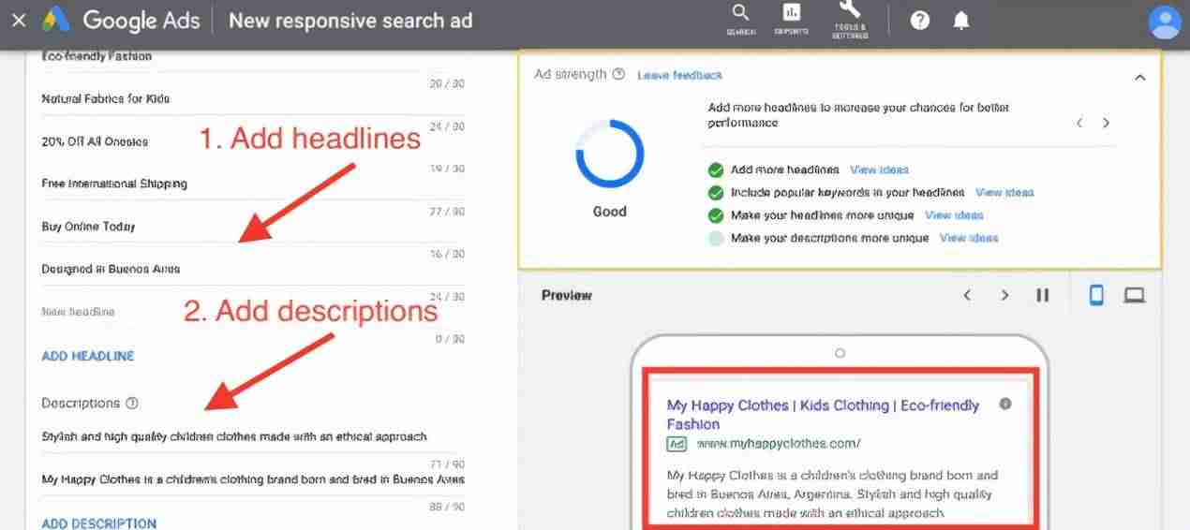The width and height of the screenshot is (1190, 530).
Task: Edit the Buy Online Today headline
Action: (x=253, y=227)
